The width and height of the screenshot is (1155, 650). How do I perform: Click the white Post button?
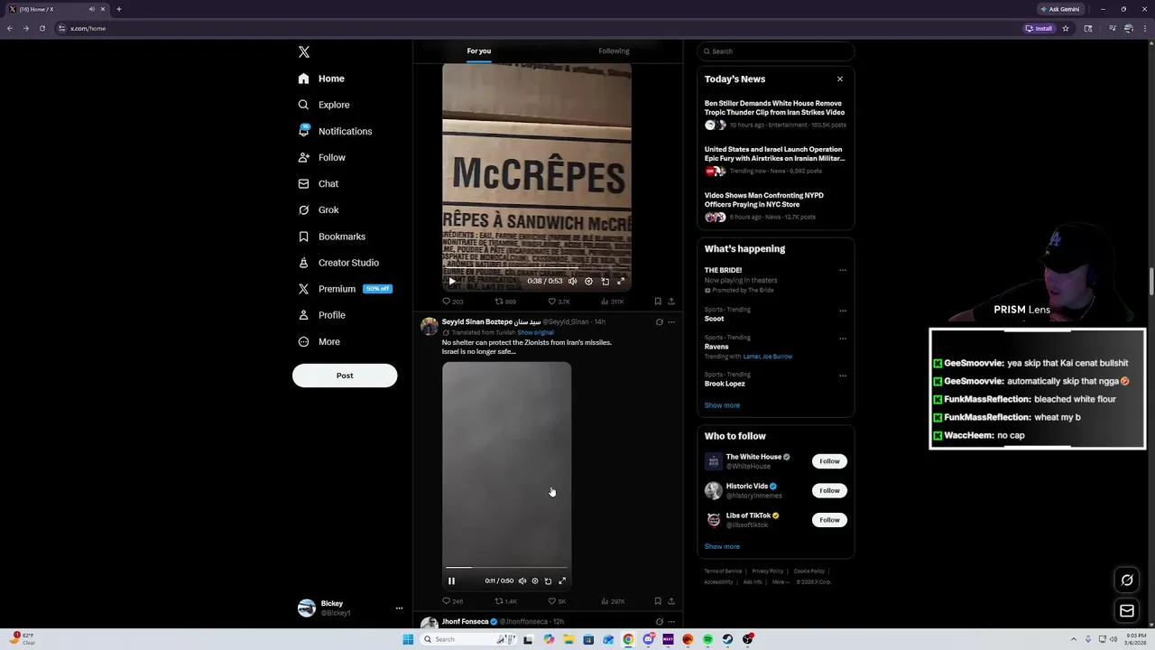coord(345,376)
